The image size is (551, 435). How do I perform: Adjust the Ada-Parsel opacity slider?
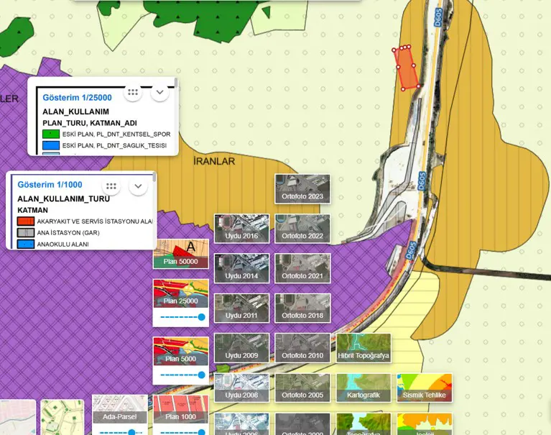(x=121, y=432)
